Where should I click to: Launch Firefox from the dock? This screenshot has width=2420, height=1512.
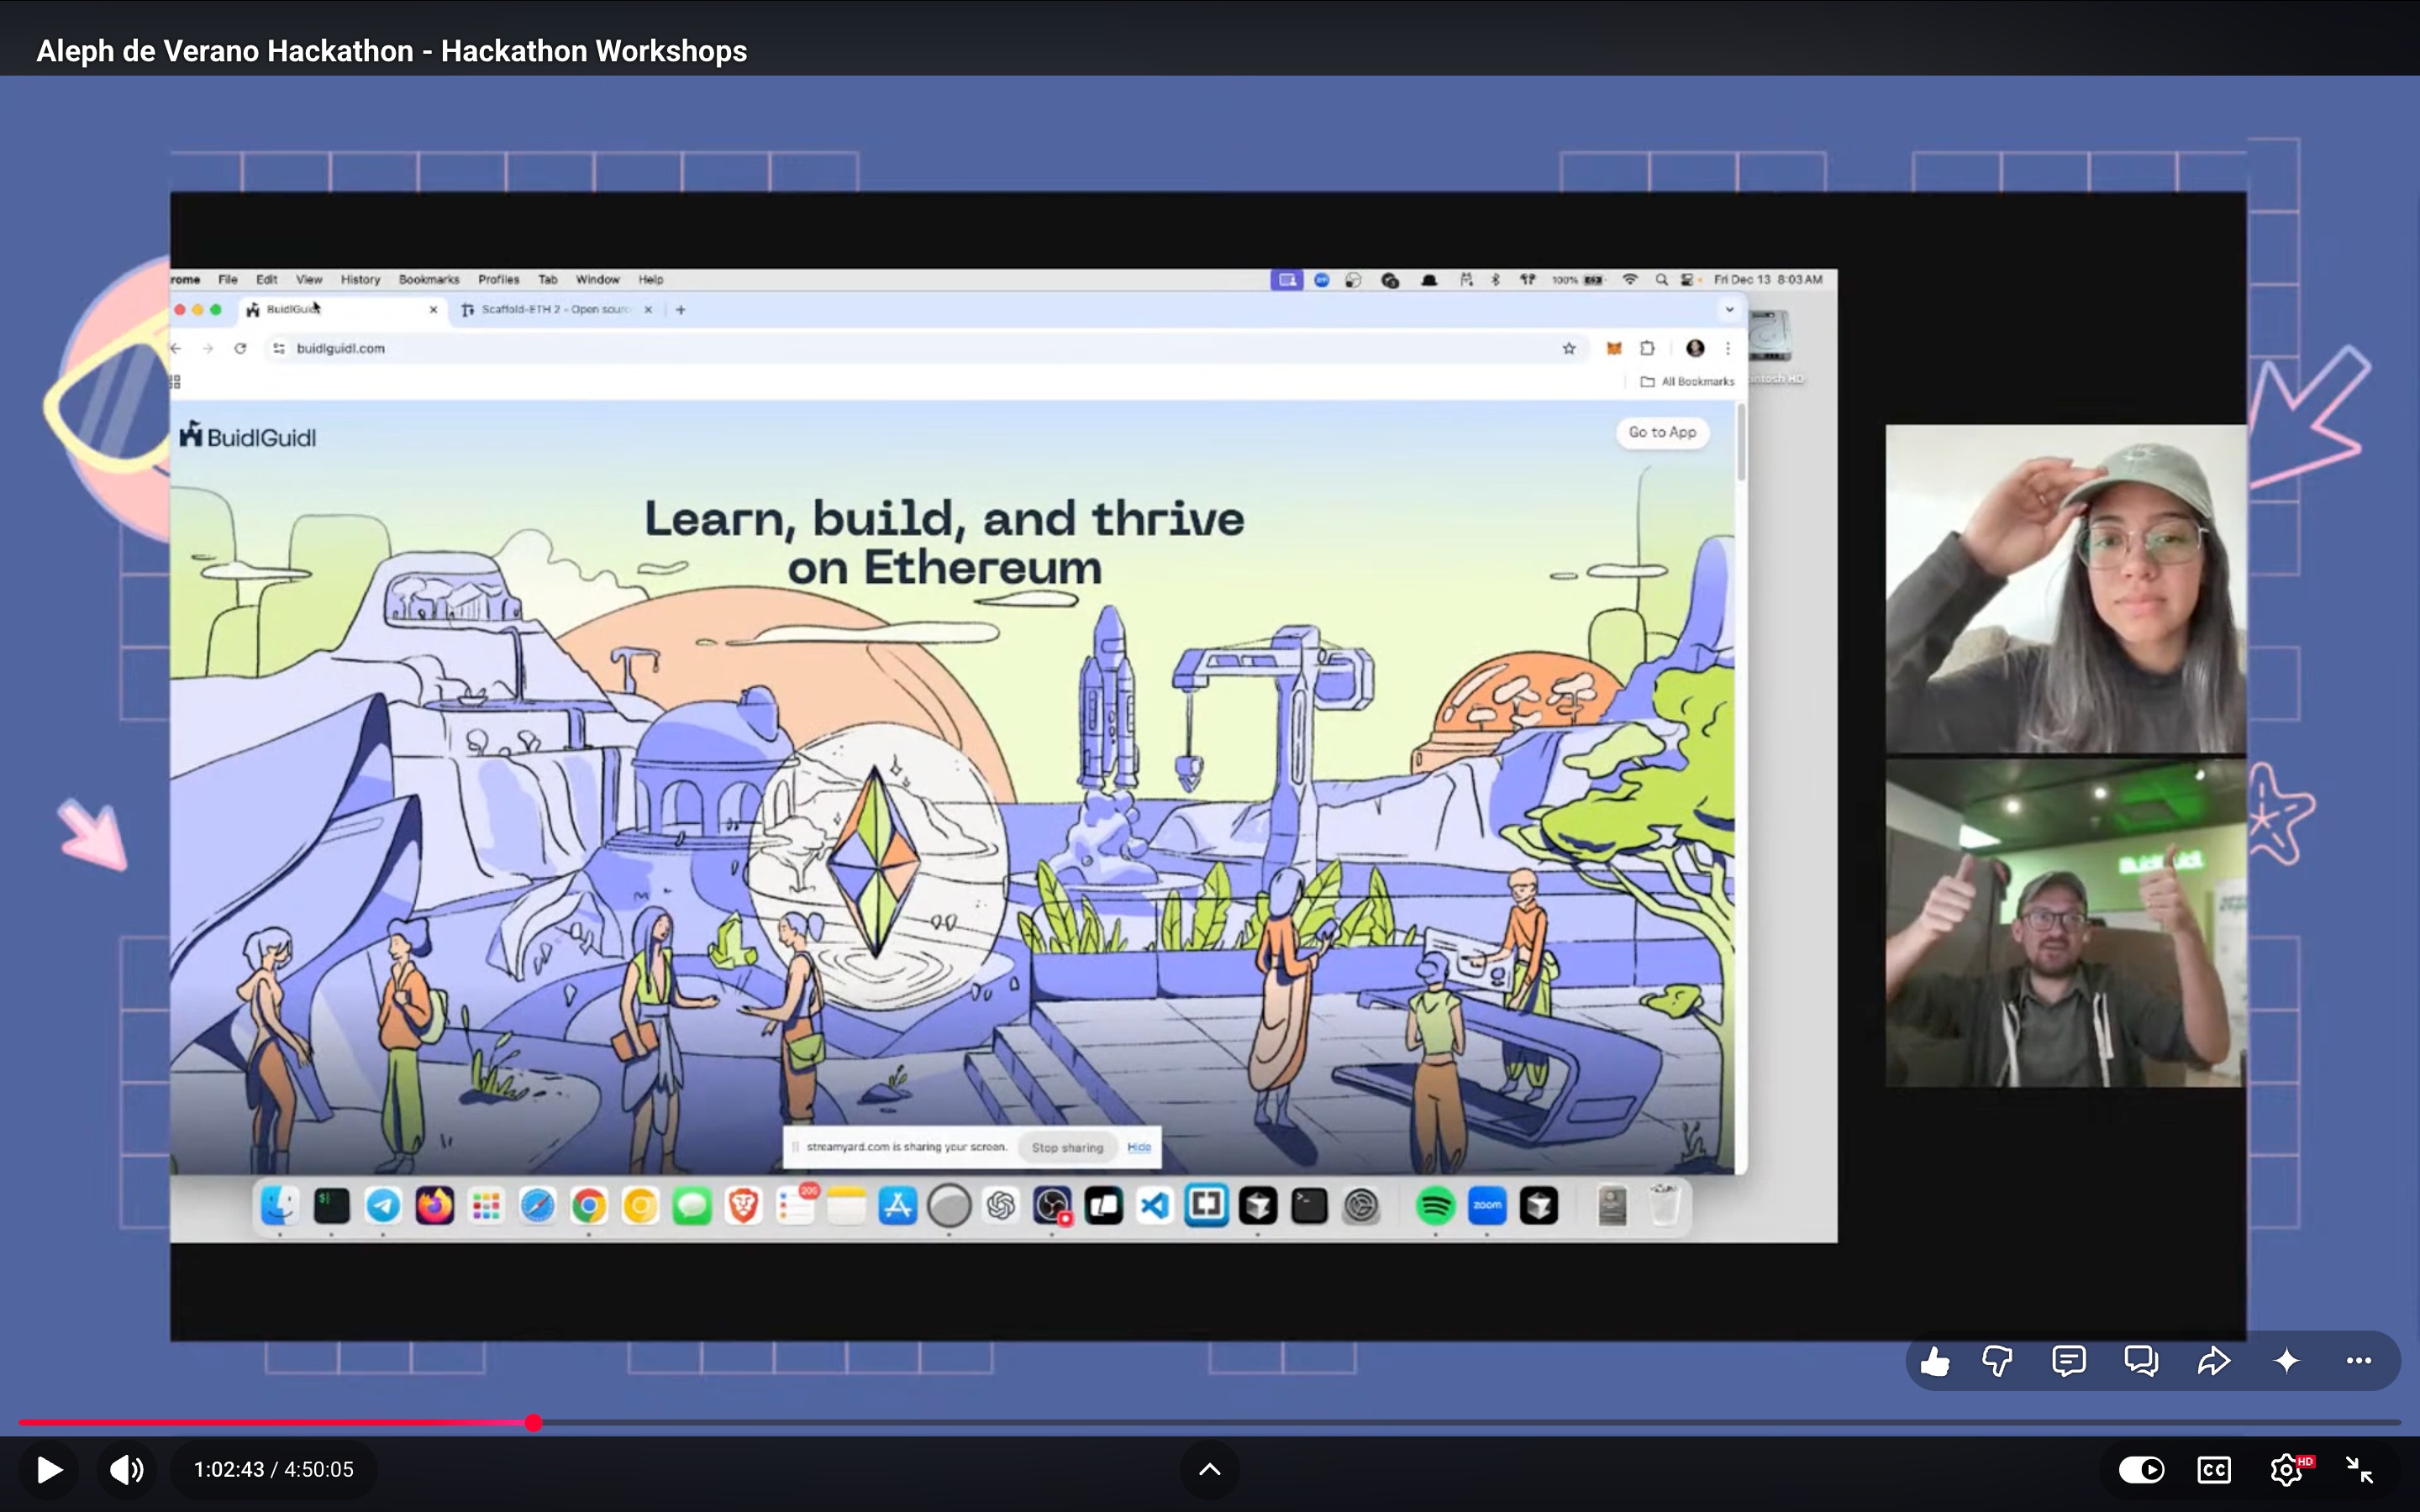435,1205
